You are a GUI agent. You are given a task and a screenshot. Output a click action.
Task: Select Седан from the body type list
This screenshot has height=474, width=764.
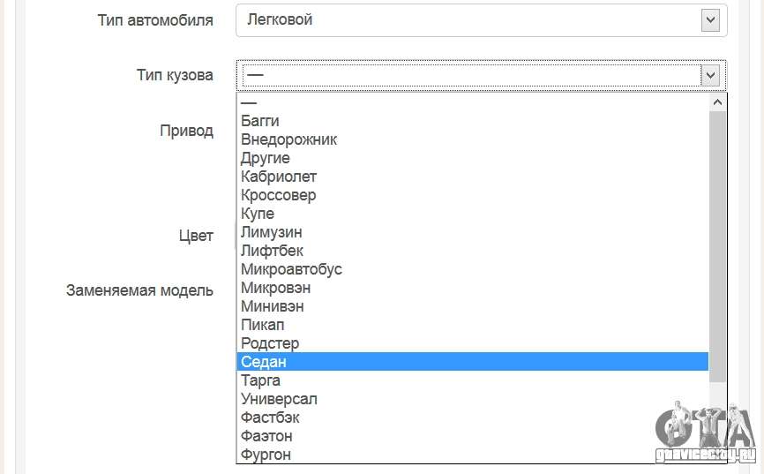pyautogui.click(x=472, y=362)
